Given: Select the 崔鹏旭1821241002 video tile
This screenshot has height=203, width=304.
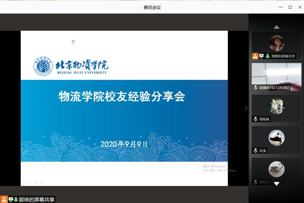Looking at the screenshot, I should coord(276,74).
